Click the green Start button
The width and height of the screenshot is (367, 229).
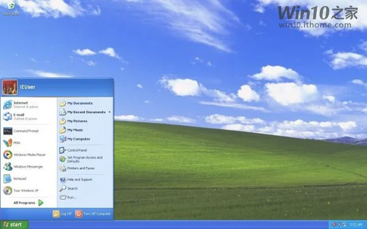point(14,225)
